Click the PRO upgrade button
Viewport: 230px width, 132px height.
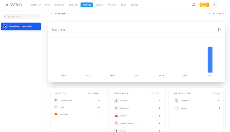[204, 5]
